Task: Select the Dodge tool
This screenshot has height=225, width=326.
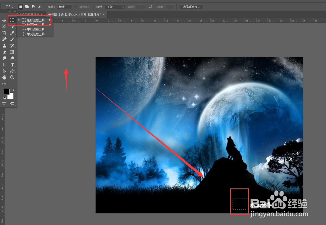Action: 12,58
